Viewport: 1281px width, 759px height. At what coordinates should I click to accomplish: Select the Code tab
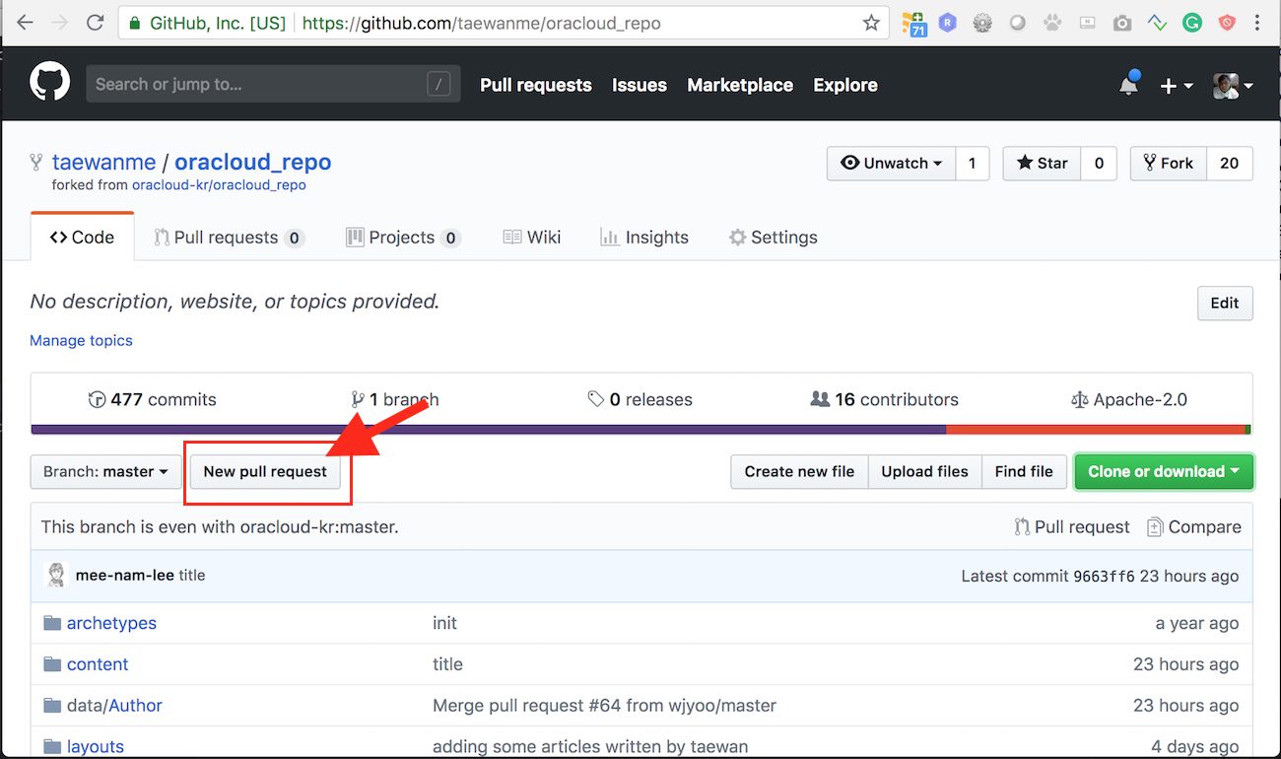pos(82,237)
